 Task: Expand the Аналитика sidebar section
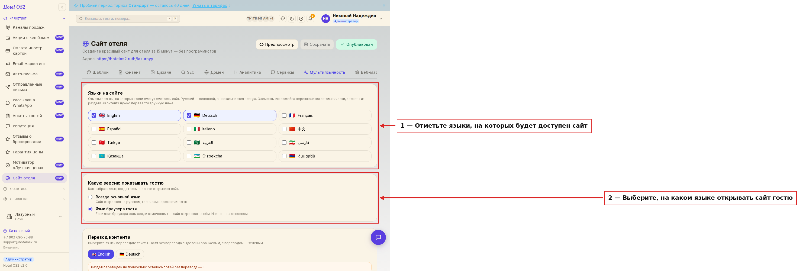coord(35,189)
